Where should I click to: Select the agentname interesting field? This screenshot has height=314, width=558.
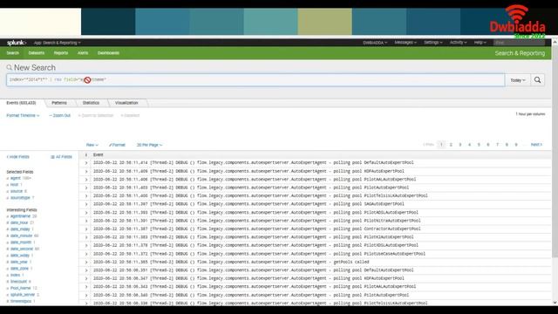pyautogui.click(x=20, y=216)
